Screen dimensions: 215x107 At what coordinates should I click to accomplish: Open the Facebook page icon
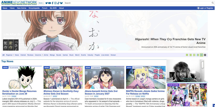(52, 3)
